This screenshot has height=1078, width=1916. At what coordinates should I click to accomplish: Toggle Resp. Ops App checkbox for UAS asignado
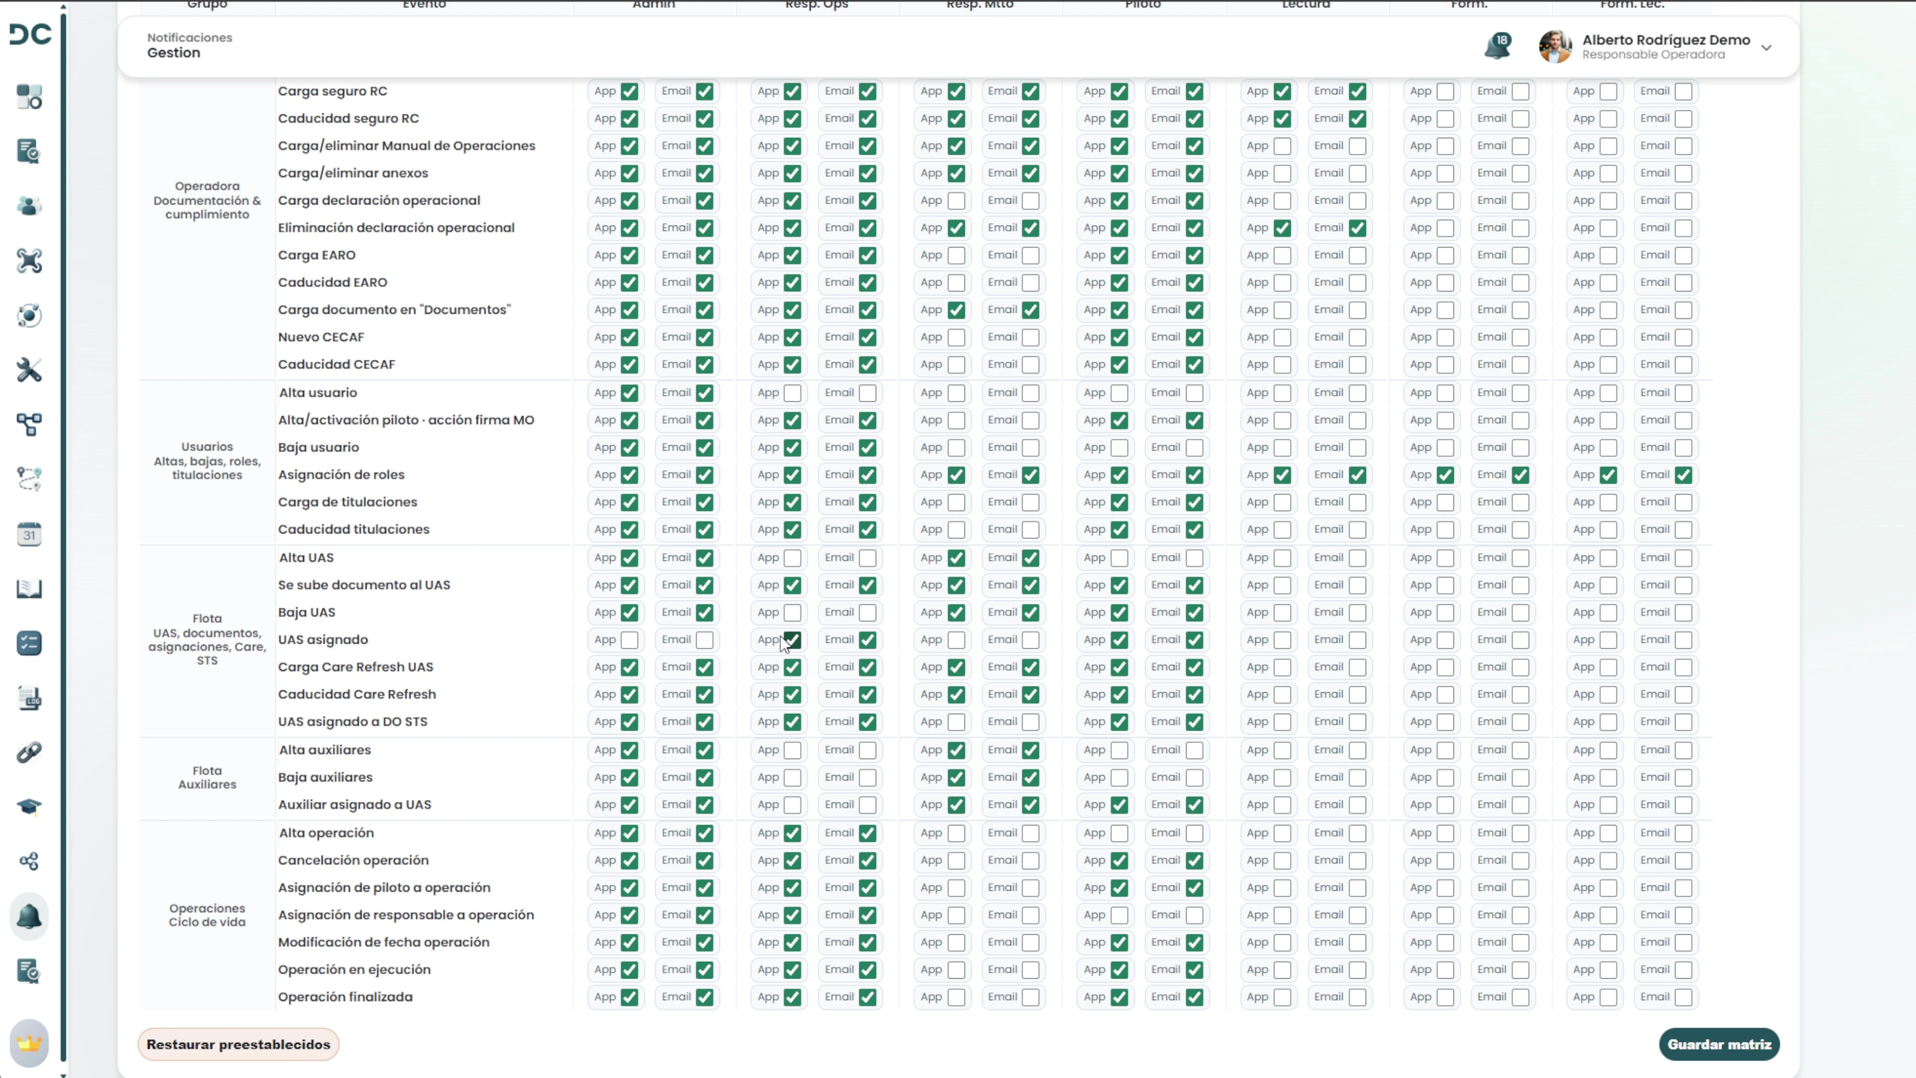click(x=793, y=640)
